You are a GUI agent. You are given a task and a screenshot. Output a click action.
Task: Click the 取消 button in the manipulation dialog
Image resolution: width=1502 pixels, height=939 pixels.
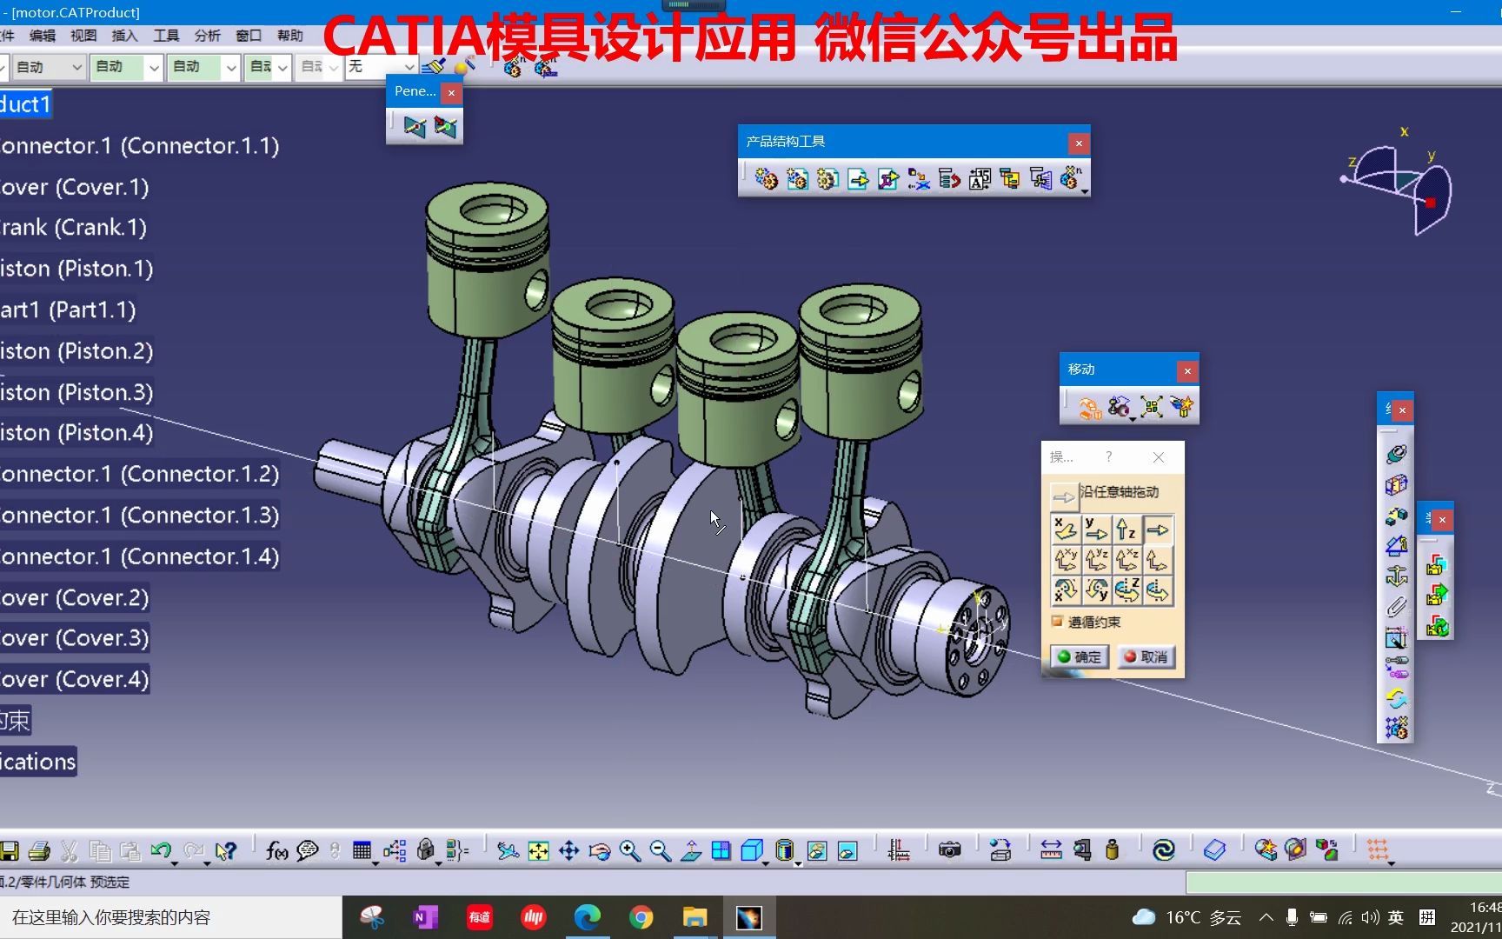pos(1146,656)
